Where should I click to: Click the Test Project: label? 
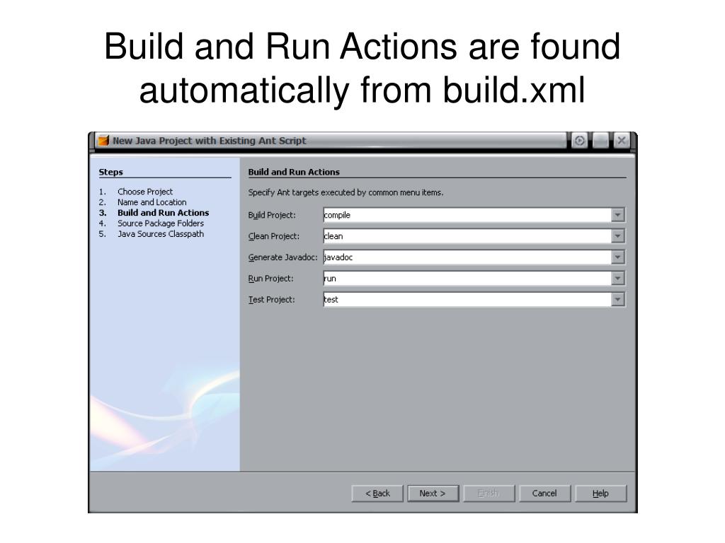click(x=271, y=300)
